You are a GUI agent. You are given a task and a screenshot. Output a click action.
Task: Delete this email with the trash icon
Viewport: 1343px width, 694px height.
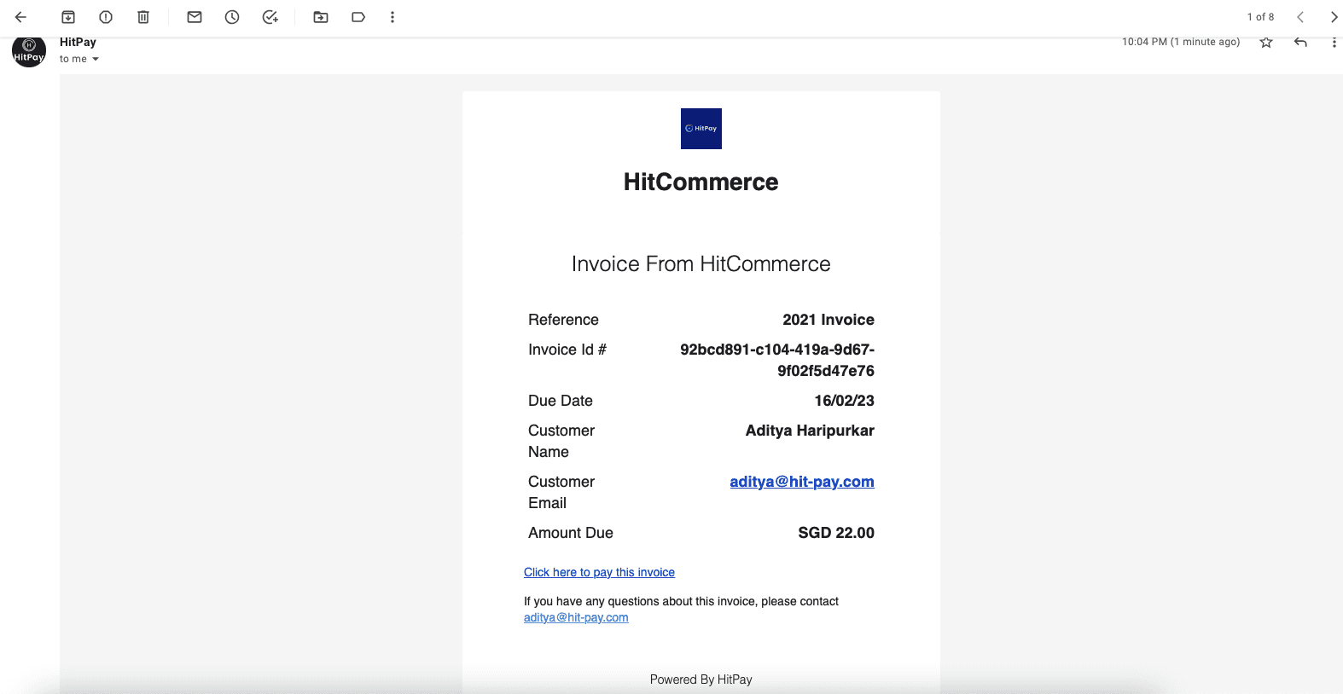[x=143, y=17]
